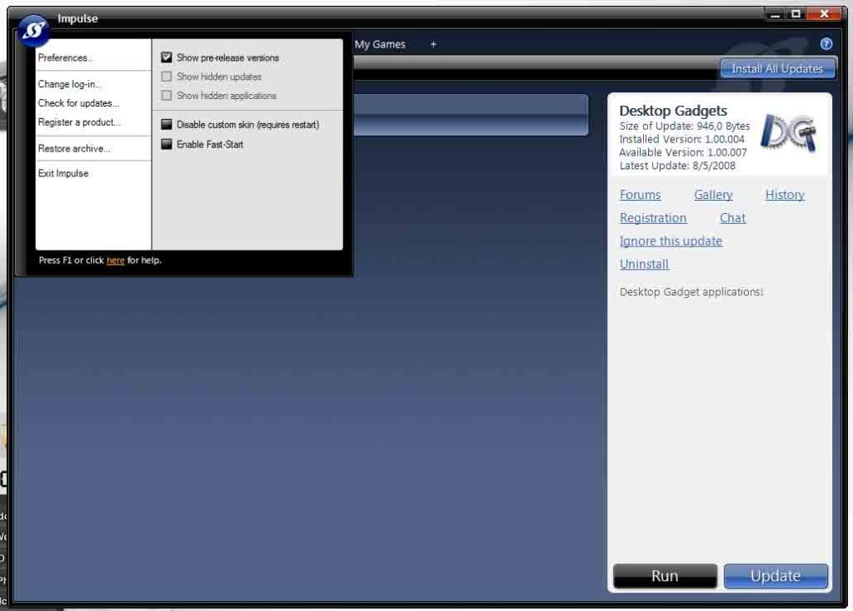The image size is (853, 611).
Task: Enable Disable custom skin checkbox
Action: click(167, 125)
